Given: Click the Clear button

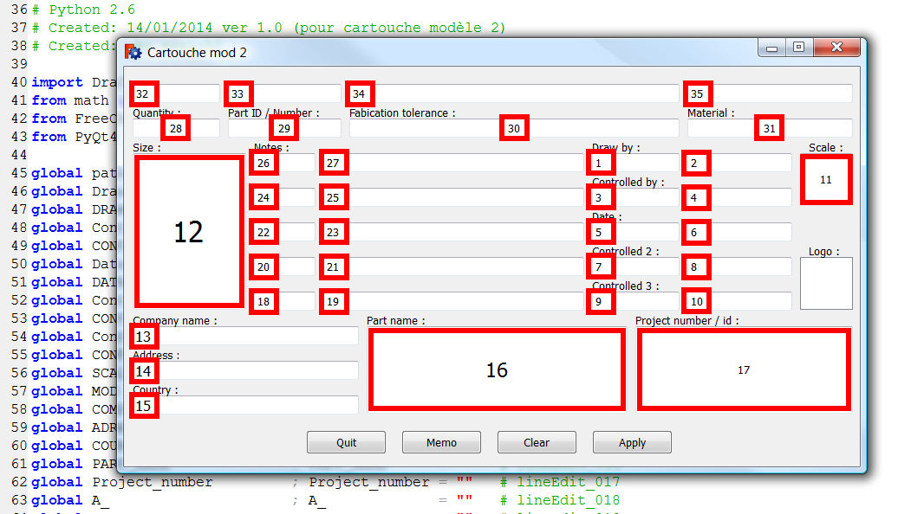Looking at the screenshot, I should (x=537, y=443).
